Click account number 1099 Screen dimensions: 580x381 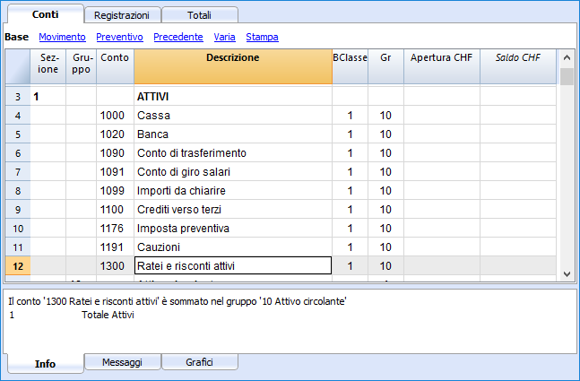coord(115,191)
